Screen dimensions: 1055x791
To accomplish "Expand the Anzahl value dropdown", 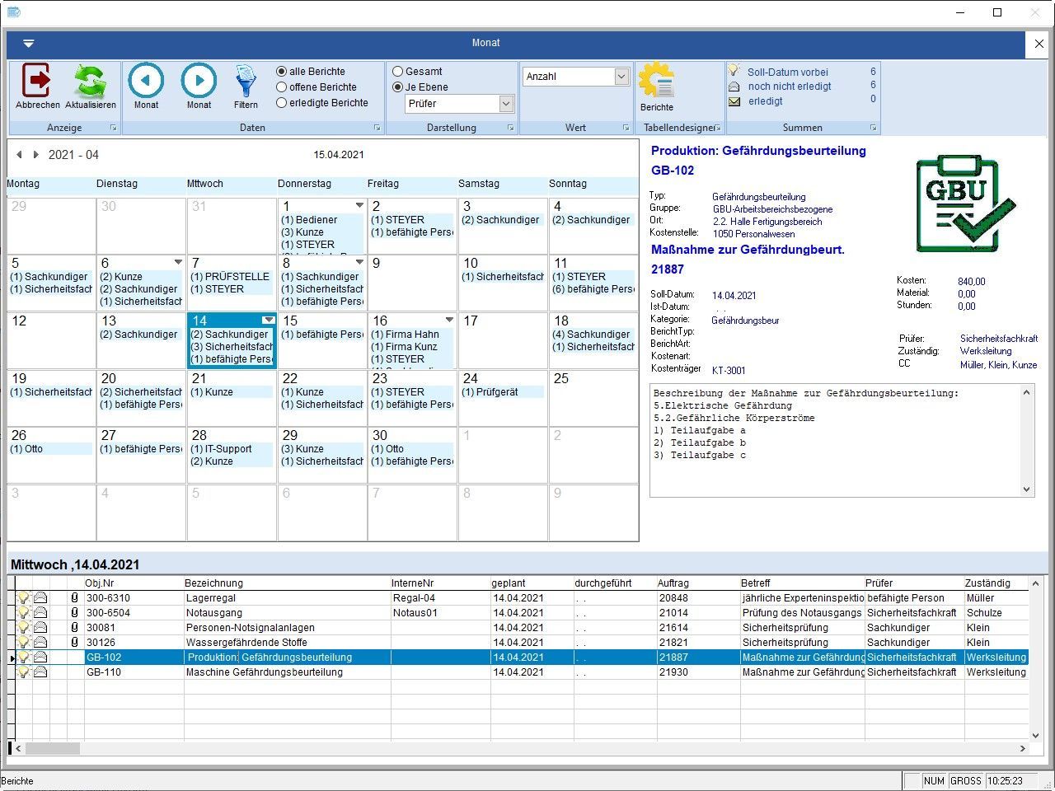I will [x=621, y=77].
